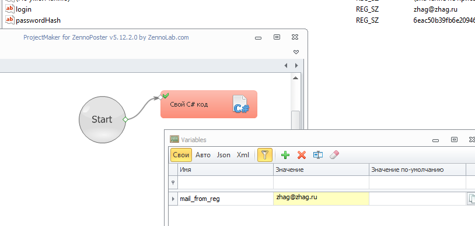The width and height of the screenshot is (475, 226).
Task: Select the Start node
Action: tap(102, 119)
